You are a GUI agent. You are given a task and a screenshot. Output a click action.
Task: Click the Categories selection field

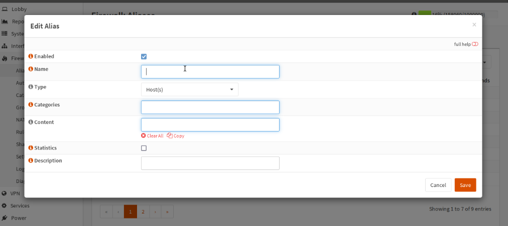(210, 107)
